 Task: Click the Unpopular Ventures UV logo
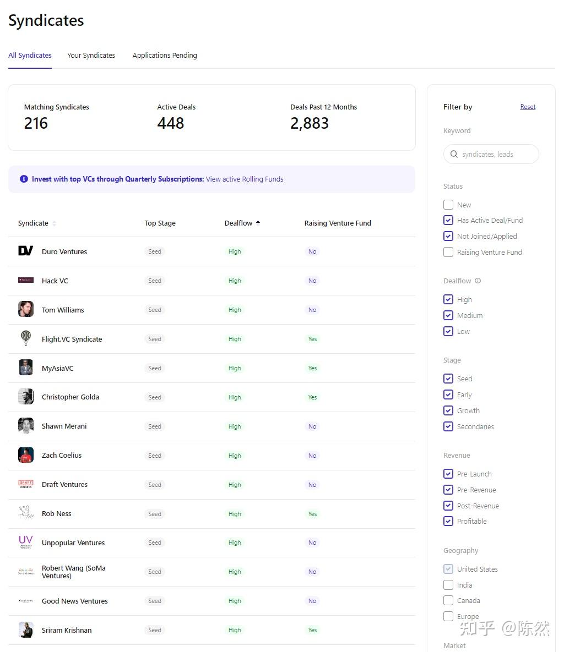(25, 542)
